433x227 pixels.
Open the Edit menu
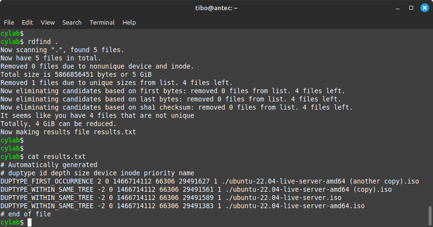(x=27, y=23)
